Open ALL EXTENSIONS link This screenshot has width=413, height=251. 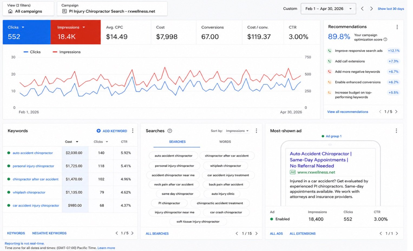pyautogui.click(x=303, y=233)
